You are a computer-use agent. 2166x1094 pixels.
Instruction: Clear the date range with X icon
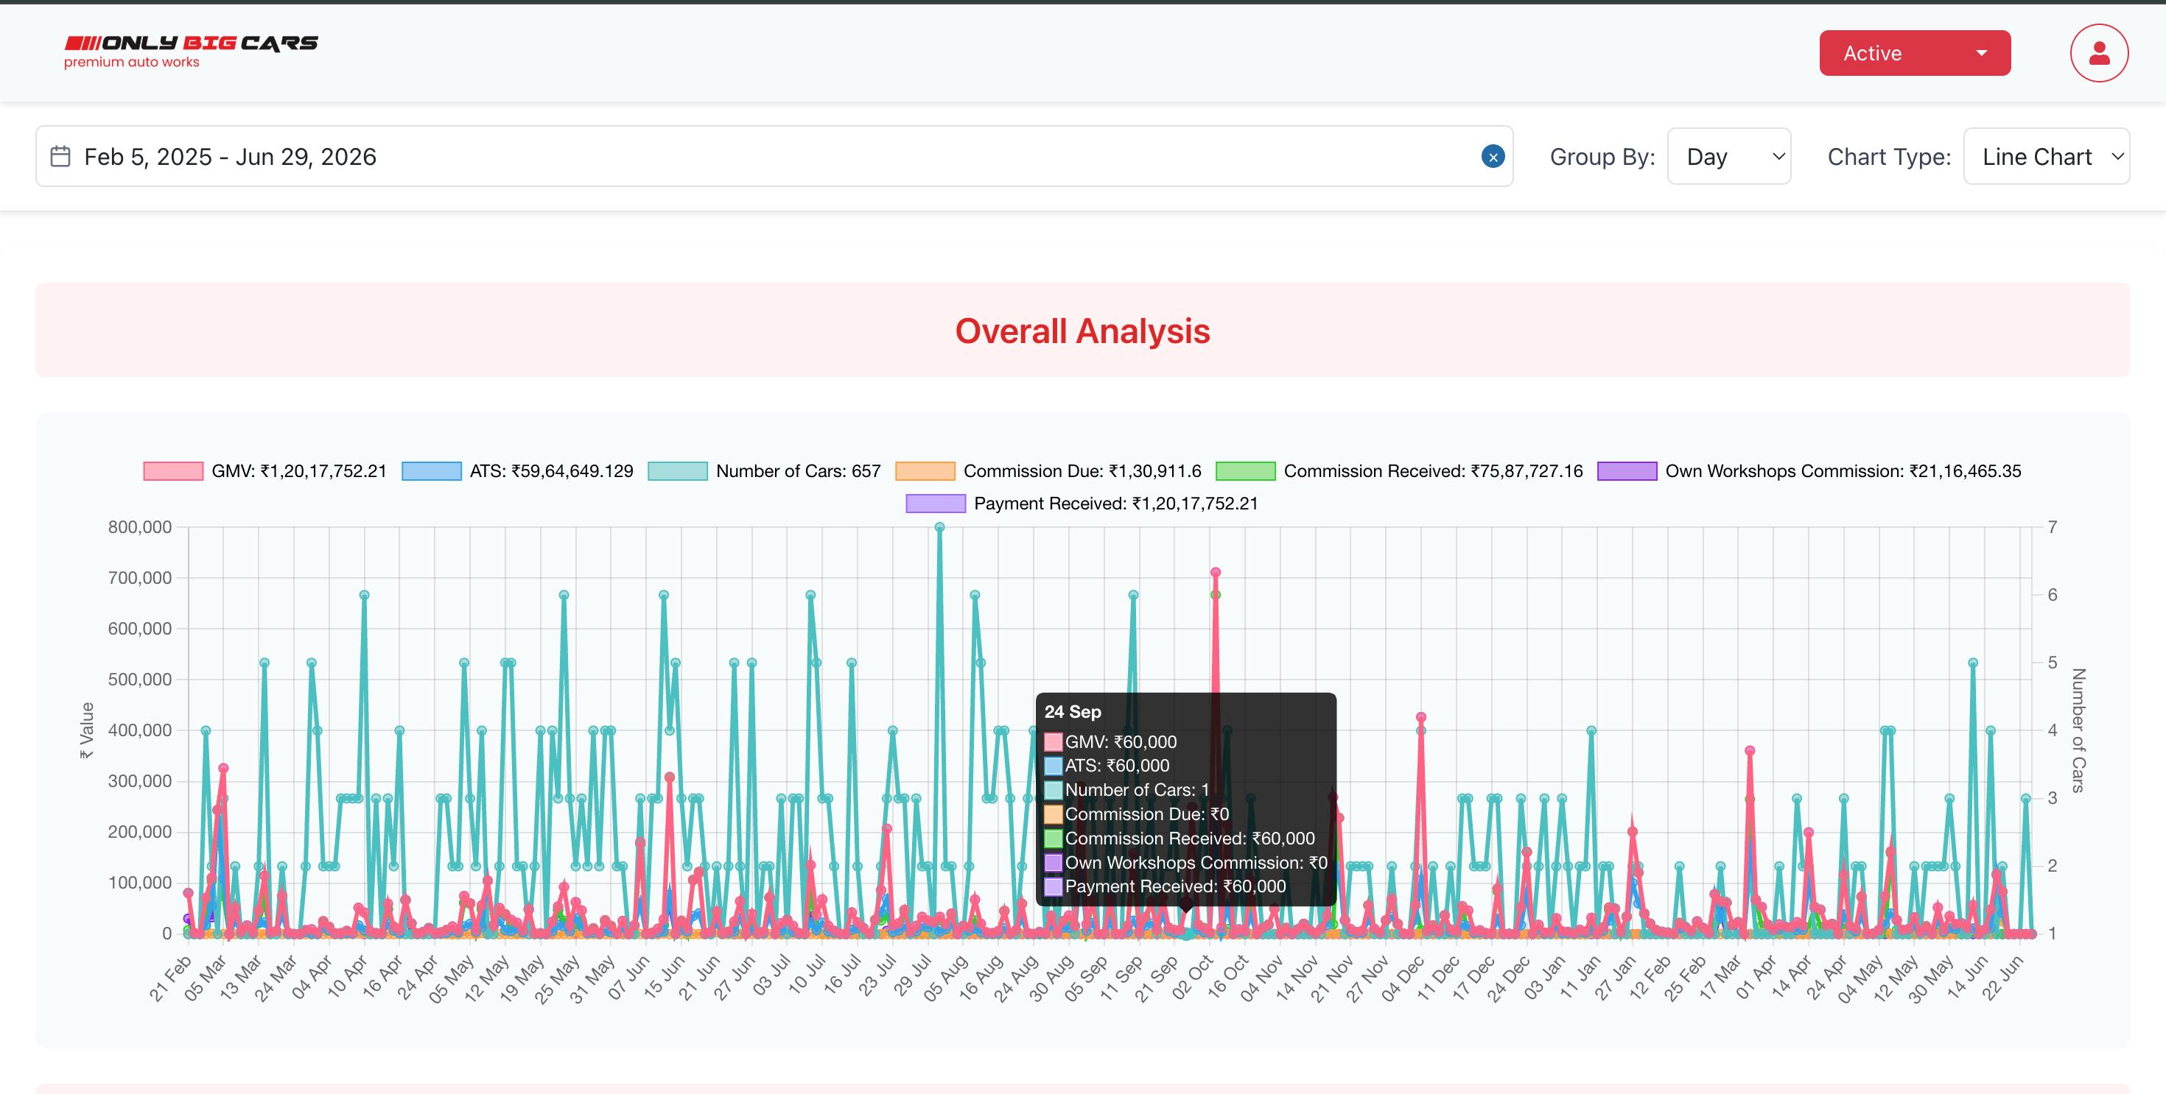1493,156
